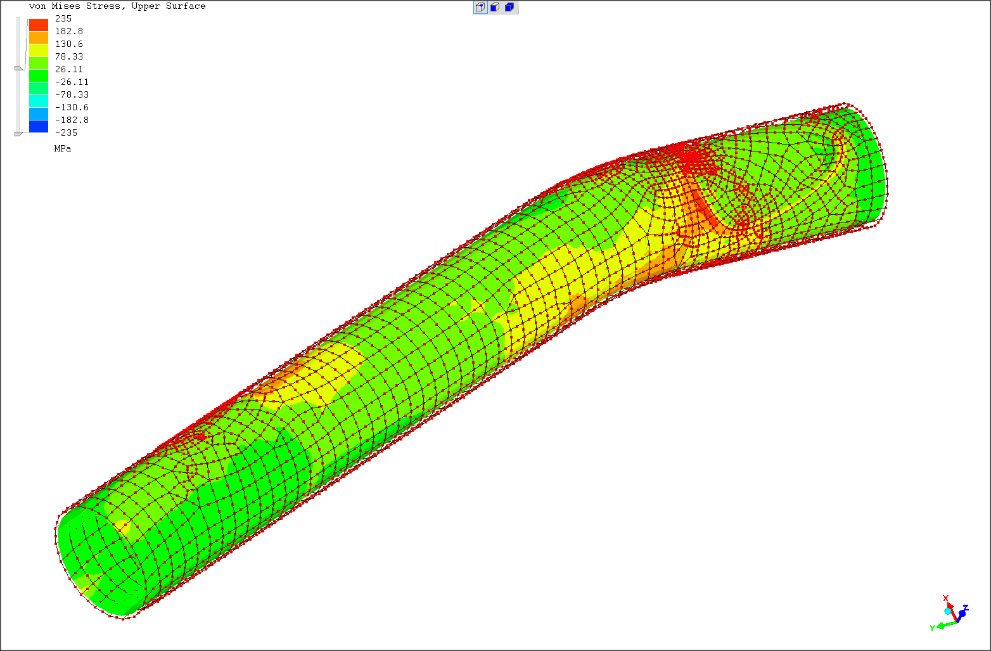Click the blue Z axis arrow of triad
Image resolution: width=991 pixels, height=651 pixels.
click(x=961, y=615)
